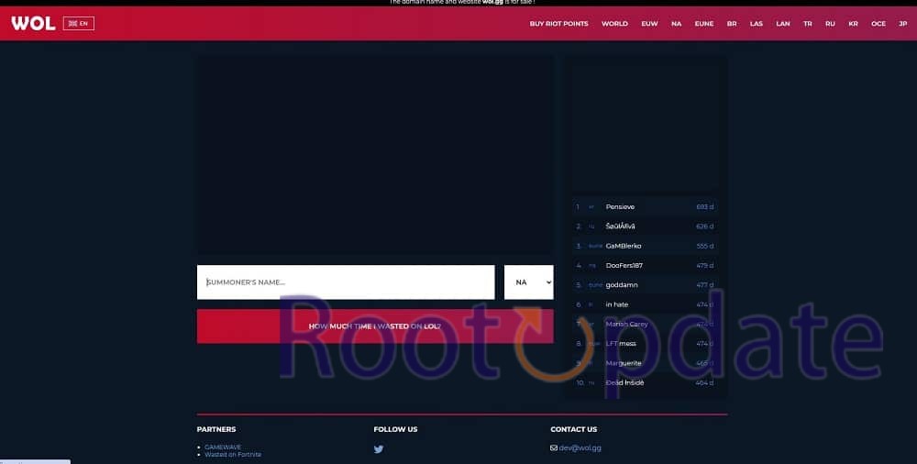
Task: Click the envelope icon beside dev@wol.gg
Action: (x=554, y=447)
